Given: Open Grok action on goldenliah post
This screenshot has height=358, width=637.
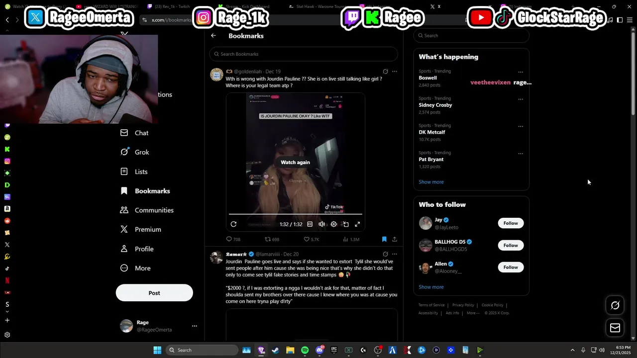Looking at the screenshot, I should coord(385,72).
